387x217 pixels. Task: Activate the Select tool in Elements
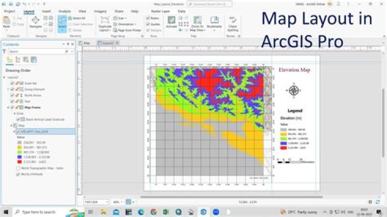62,24
